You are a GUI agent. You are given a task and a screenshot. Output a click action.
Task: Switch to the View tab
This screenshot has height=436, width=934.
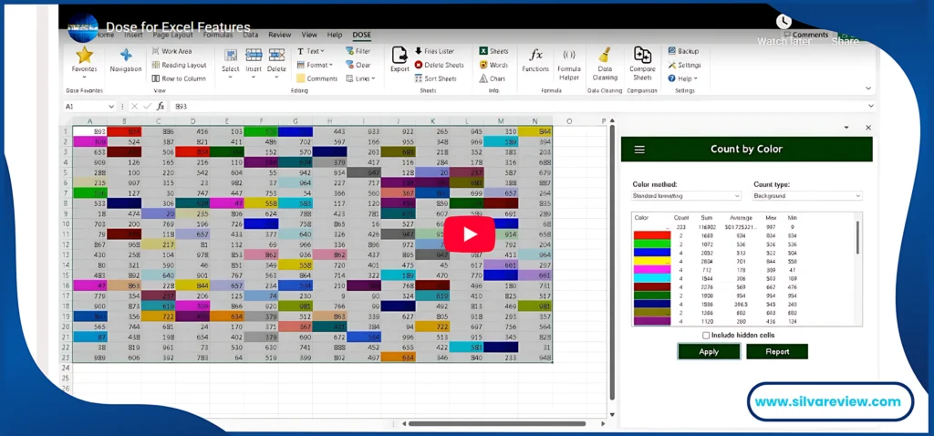[x=309, y=36]
